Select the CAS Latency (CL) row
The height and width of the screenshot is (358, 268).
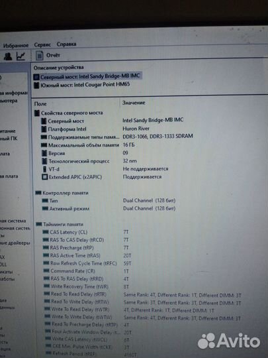pyautogui.click(x=69, y=232)
